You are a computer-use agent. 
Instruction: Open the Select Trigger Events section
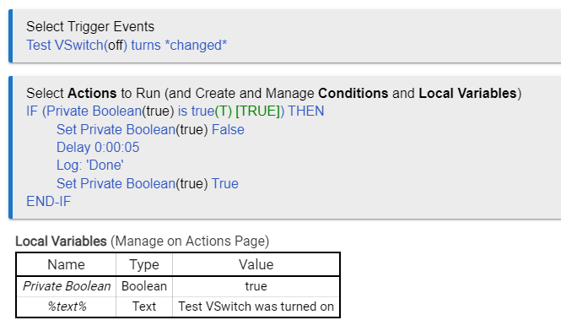[x=90, y=26]
